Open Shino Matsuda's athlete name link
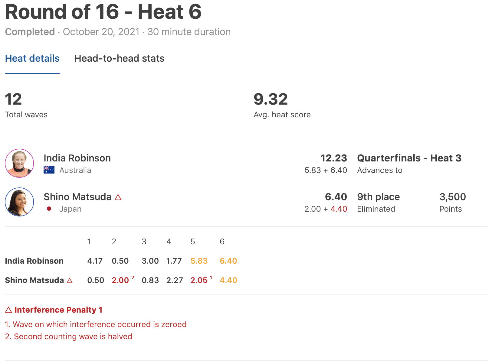492x364 pixels. [77, 197]
